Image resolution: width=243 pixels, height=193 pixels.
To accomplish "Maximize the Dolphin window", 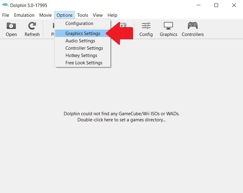I will click(216, 5).
